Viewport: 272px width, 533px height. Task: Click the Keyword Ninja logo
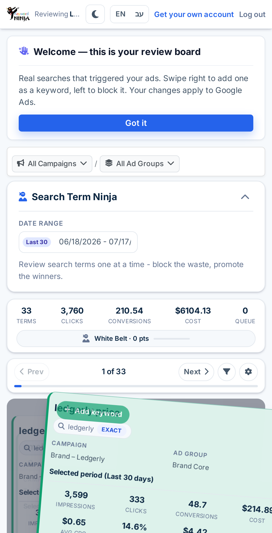(x=18, y=14)
